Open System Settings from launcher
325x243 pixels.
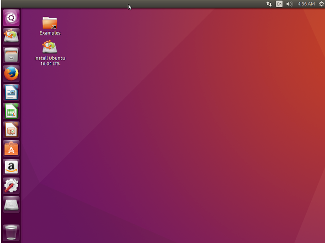11,186
